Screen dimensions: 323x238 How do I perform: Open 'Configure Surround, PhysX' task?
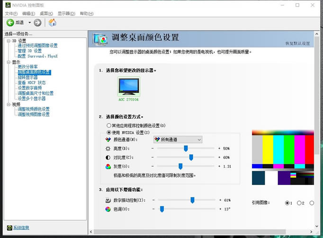pyautogui.click(x=37, y=56)
